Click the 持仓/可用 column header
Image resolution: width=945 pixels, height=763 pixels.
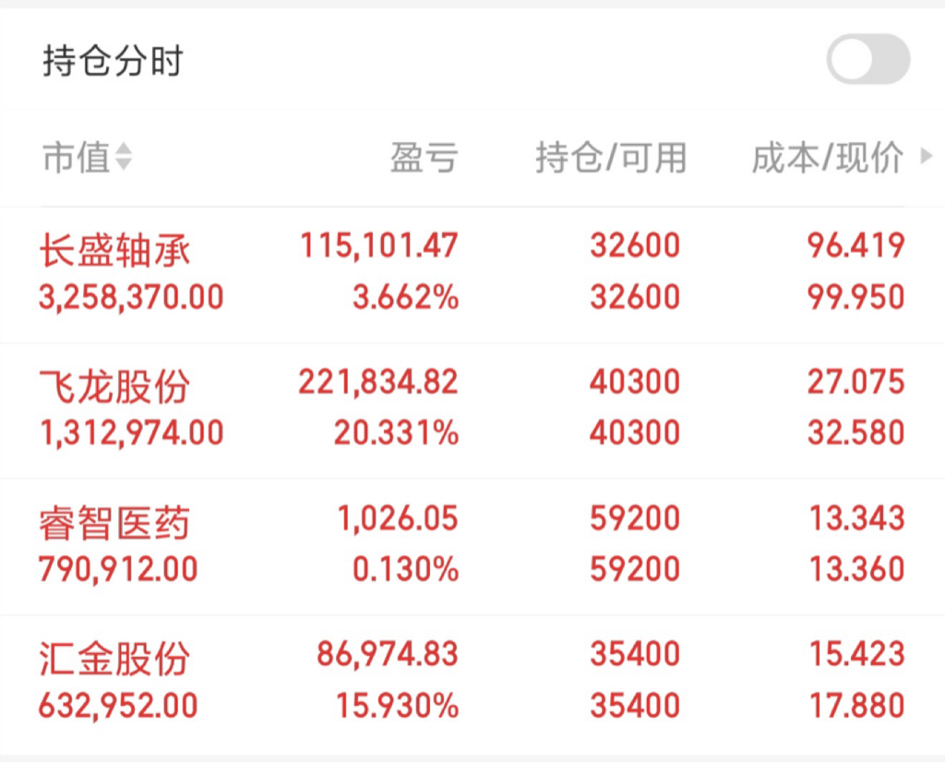611,158
